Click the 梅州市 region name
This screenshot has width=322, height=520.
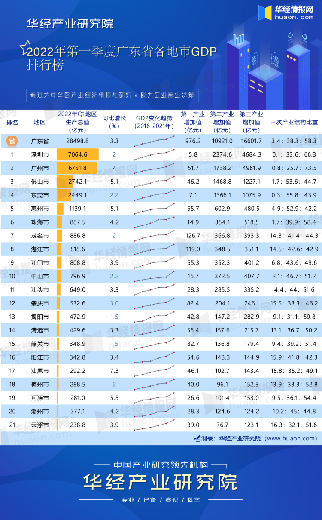click(40, 385)
